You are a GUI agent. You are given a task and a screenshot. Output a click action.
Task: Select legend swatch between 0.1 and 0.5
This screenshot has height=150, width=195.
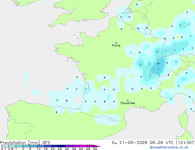tap(5, 146)
